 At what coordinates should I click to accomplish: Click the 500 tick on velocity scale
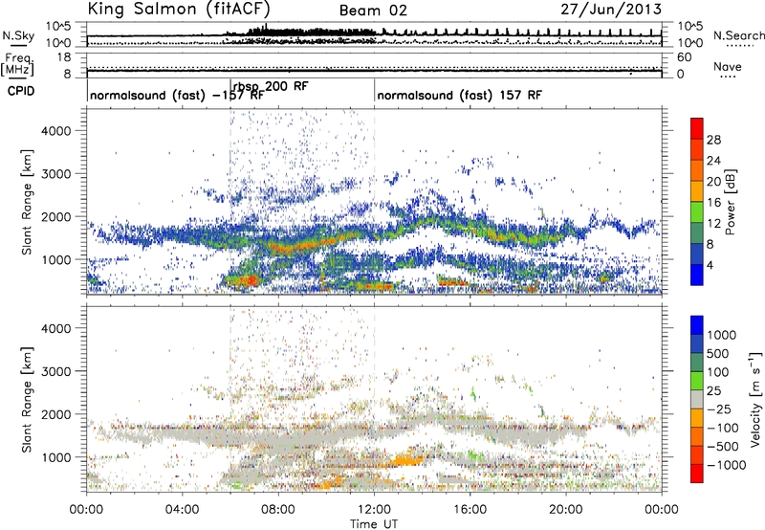point(718,353)
